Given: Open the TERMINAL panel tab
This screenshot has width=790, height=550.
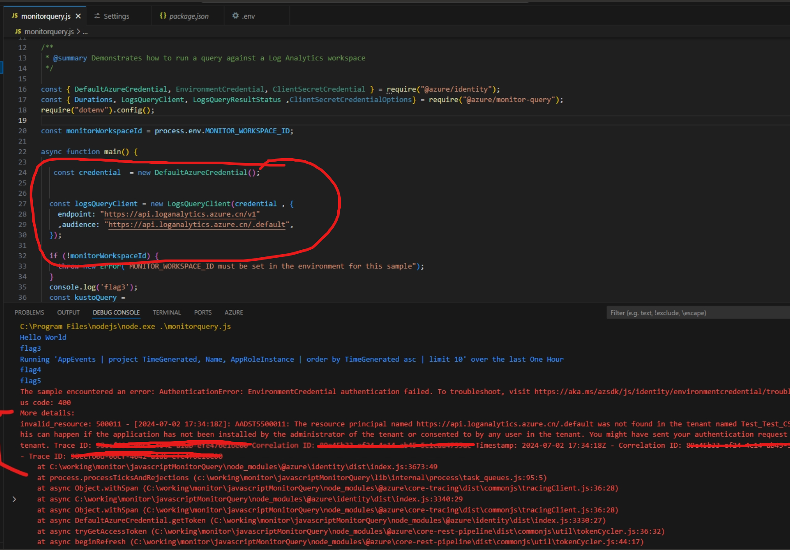Looking at the screenshot, I should [x=167, y=313].
